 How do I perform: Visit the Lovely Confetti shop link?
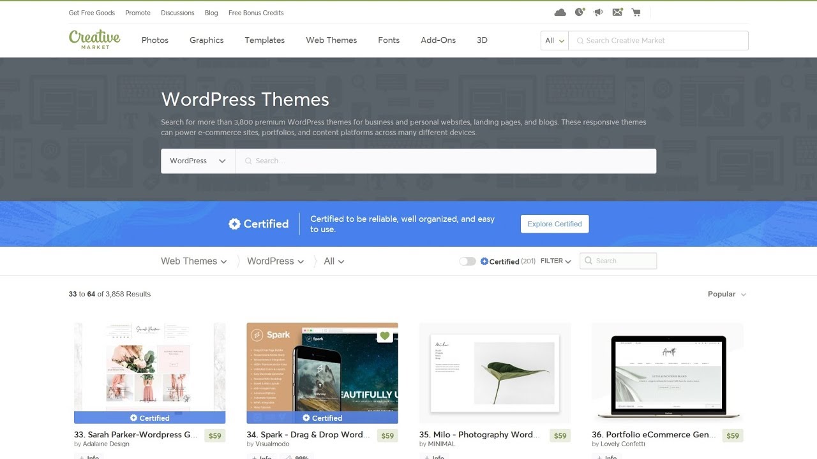pyautogui.click(x=623, y=444)
